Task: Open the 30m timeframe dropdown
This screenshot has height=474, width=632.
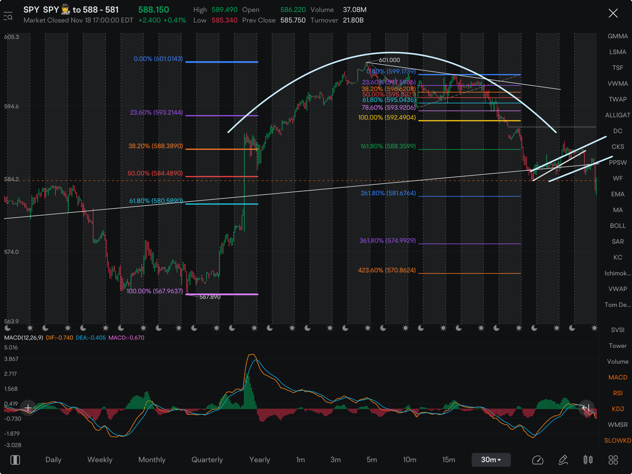Action: pos(491,460)
